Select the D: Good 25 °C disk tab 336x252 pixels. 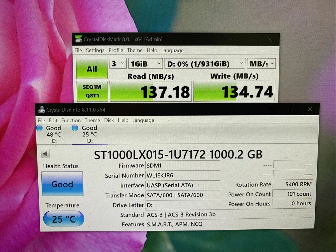(x=90, y=134)
